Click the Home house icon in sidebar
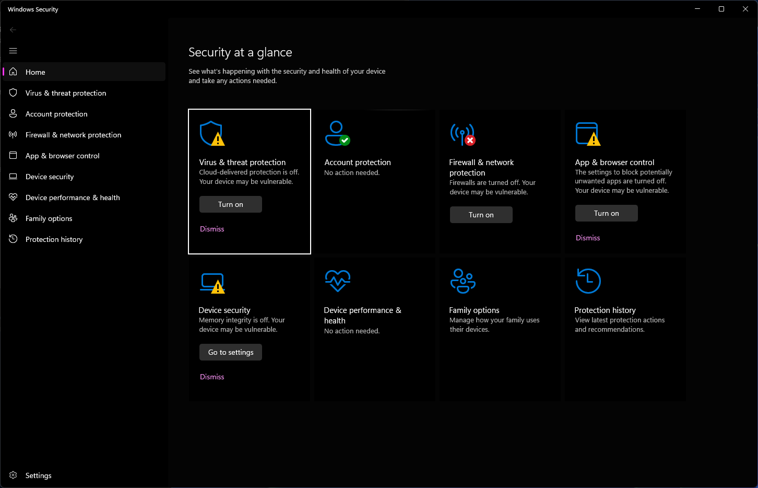 (x=13, y=72)
